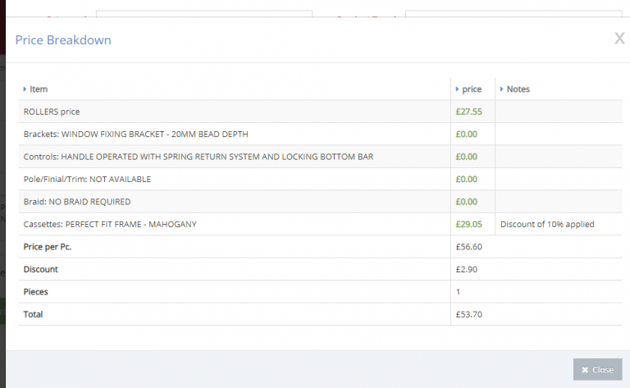Select the Cassettes perfect fit frame row
The image size is (630, 388).
click(x=110, y=224)
